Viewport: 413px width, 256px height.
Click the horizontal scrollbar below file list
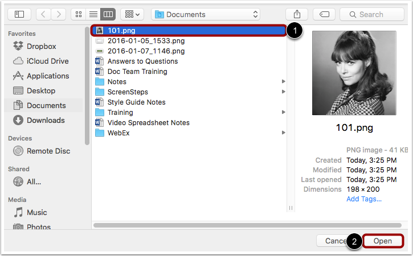tap(247, 225)
